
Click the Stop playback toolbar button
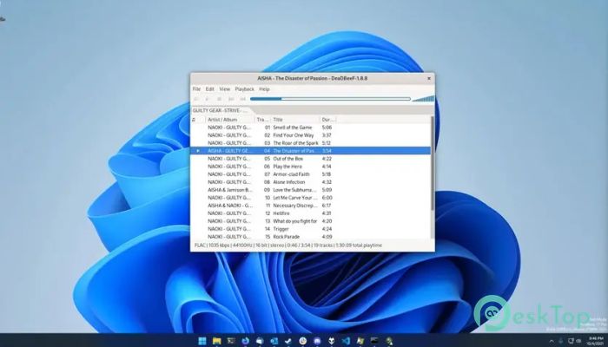click(x=196, y=99)
